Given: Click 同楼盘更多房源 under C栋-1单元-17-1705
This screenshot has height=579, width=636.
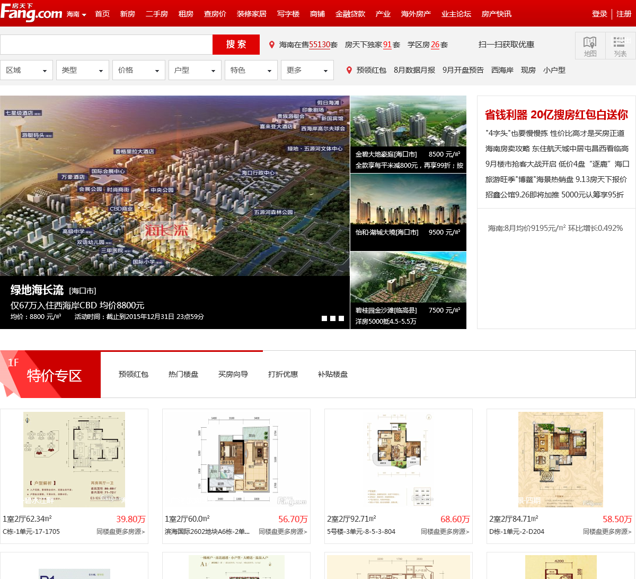Looking at the screenshot, I should [121, 532].
